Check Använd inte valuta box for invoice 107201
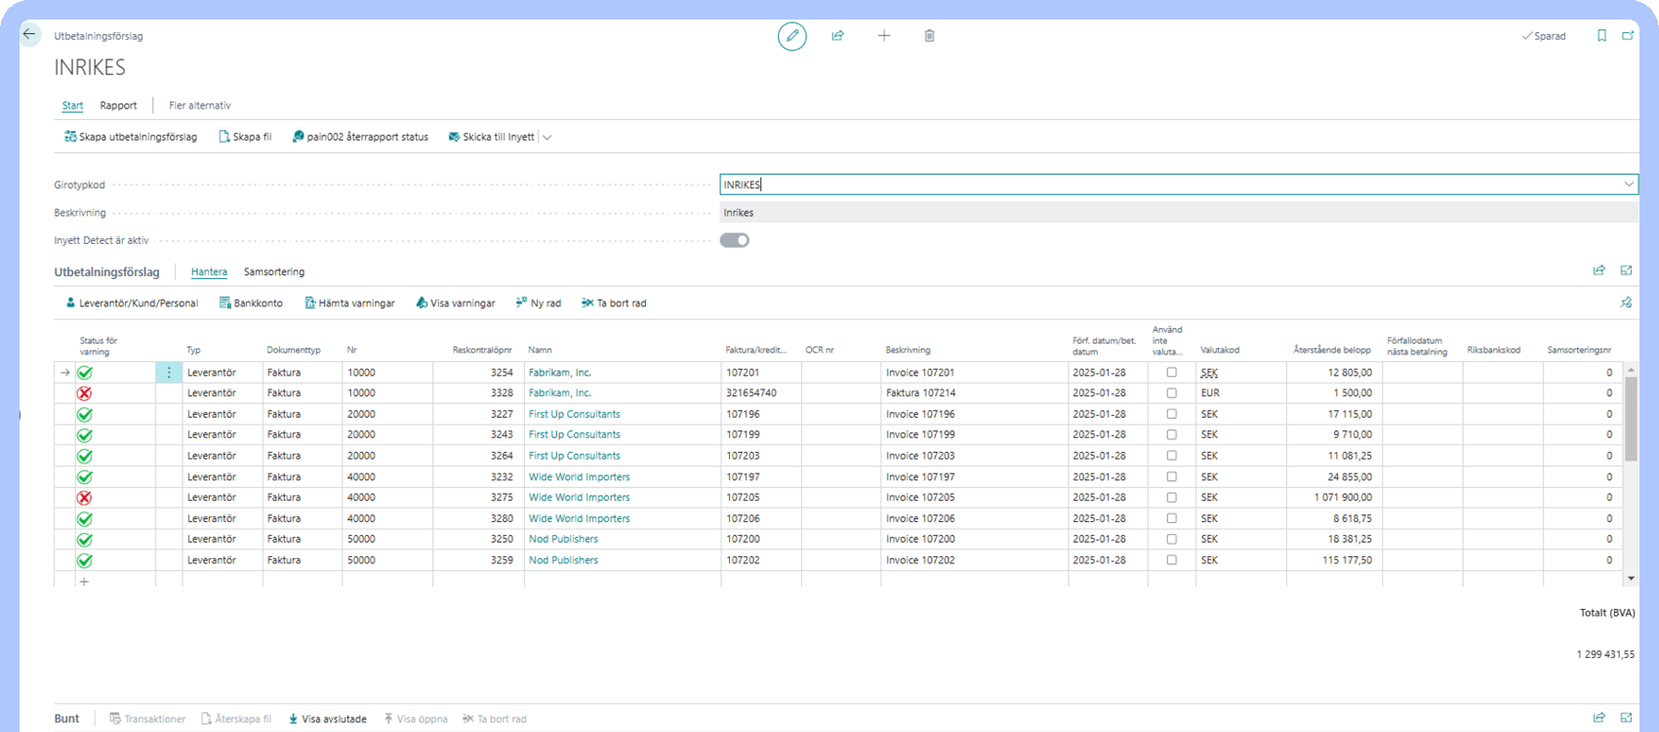Viewport: 1659px width, 732px height. click(1172, 373)
